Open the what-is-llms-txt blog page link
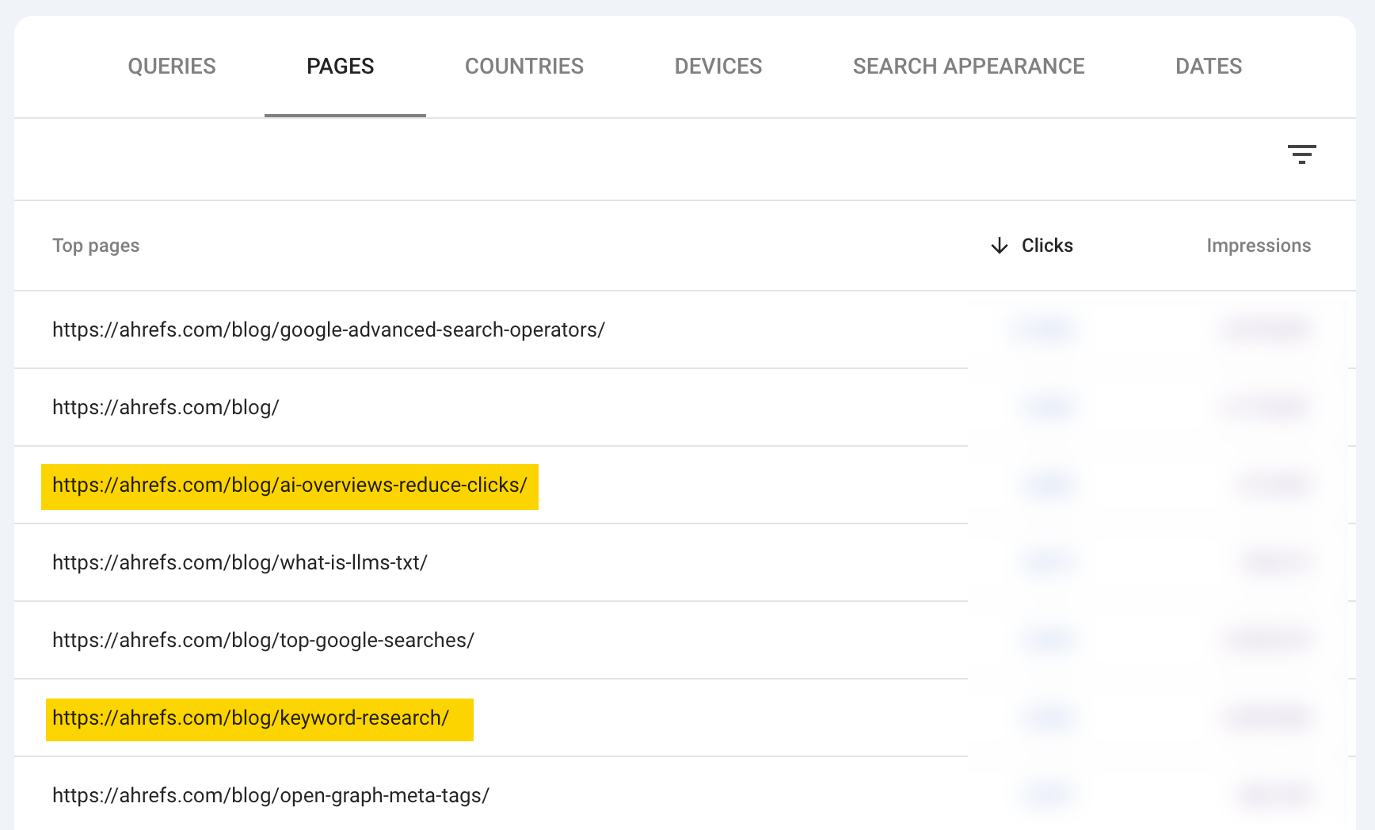1375x830 pixels. (239, 562)
